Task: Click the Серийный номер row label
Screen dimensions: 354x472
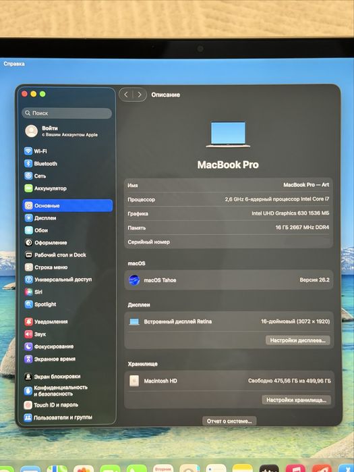Action: (x=149, y=242)
